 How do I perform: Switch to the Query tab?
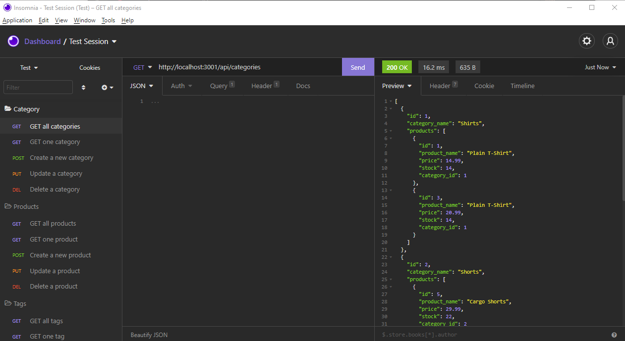pos(222,86)
